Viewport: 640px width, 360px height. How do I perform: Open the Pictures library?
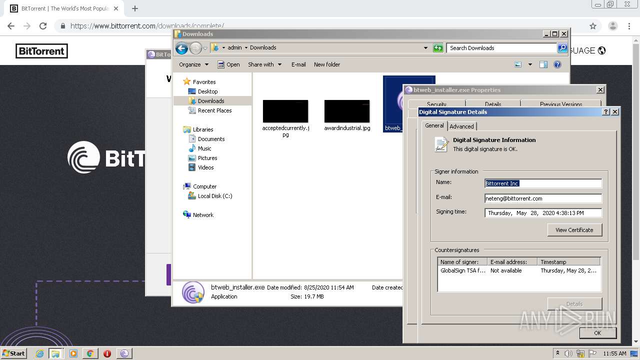point(207,158)
